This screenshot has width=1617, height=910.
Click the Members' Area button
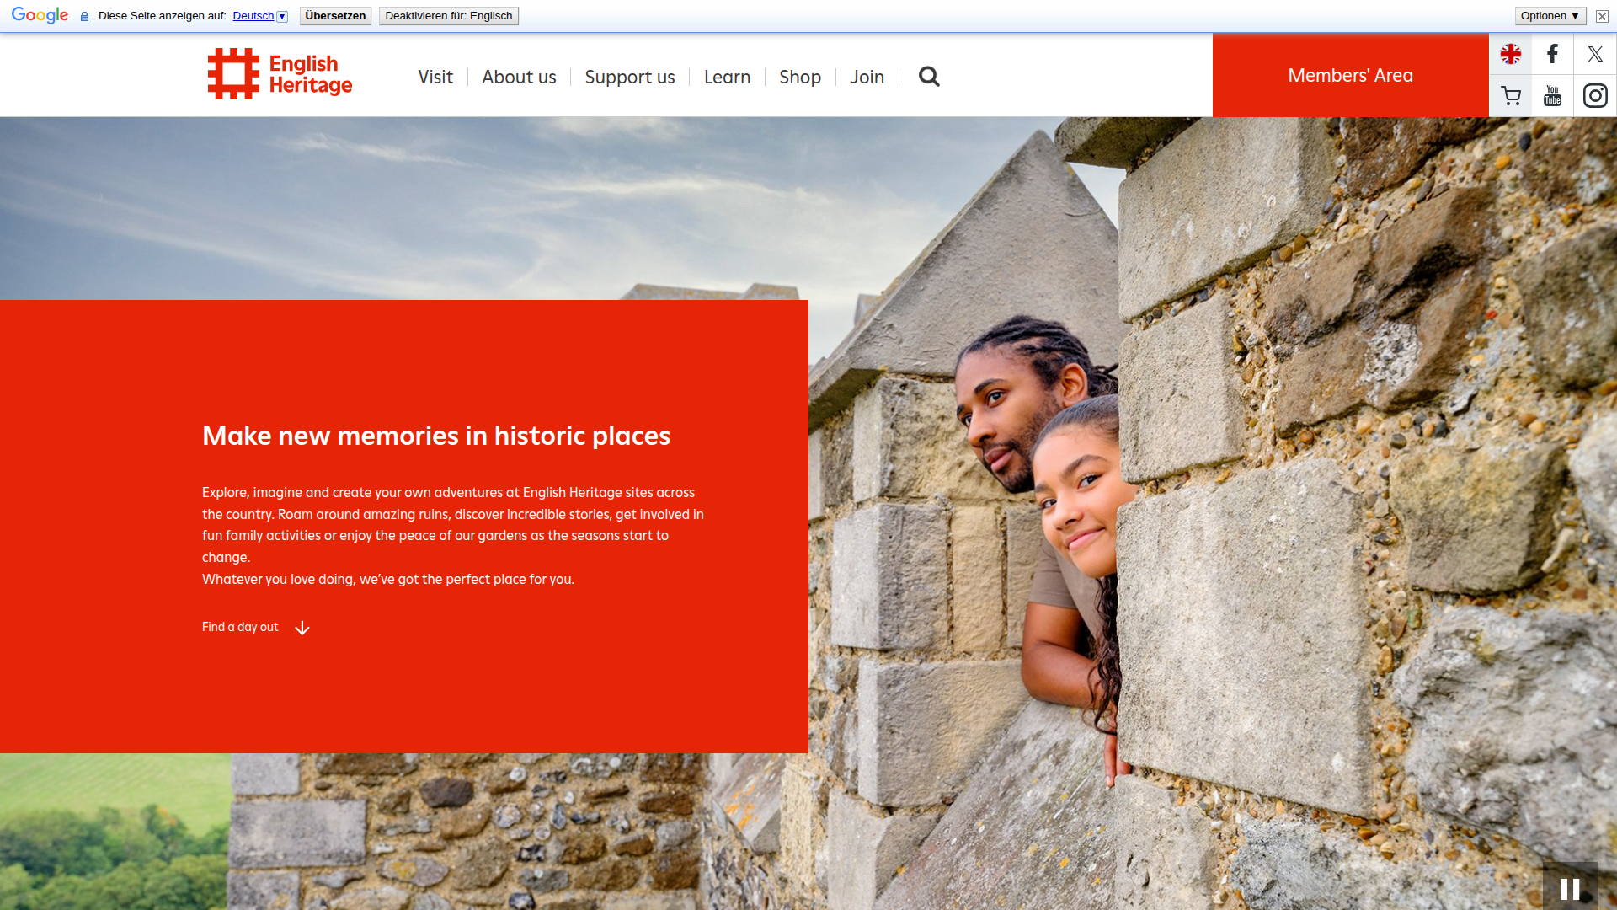[1350, 76]
